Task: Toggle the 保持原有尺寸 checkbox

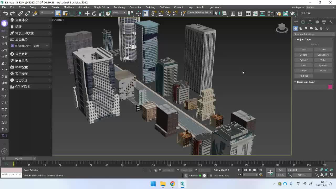Action: pos(12,46)
